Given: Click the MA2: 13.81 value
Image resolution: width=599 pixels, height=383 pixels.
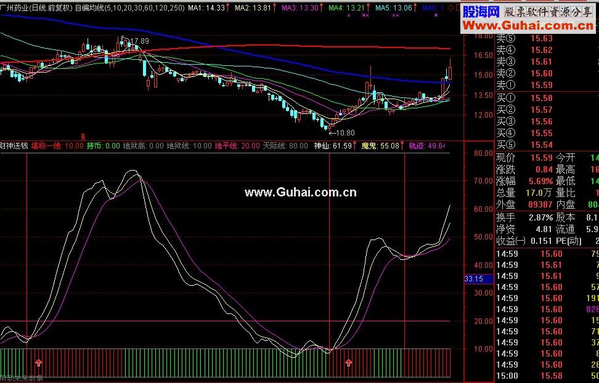Looking at the screenshot, I should click(x=253, y=7).
